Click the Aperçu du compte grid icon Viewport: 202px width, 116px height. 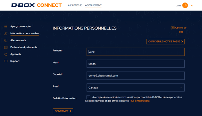(6, 27)
